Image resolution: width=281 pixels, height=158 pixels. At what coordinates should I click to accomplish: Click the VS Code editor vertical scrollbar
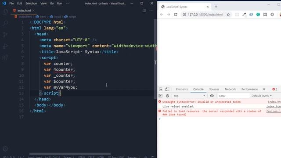155,59
